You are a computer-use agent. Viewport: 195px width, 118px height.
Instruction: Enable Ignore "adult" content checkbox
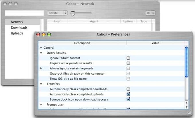128,58
